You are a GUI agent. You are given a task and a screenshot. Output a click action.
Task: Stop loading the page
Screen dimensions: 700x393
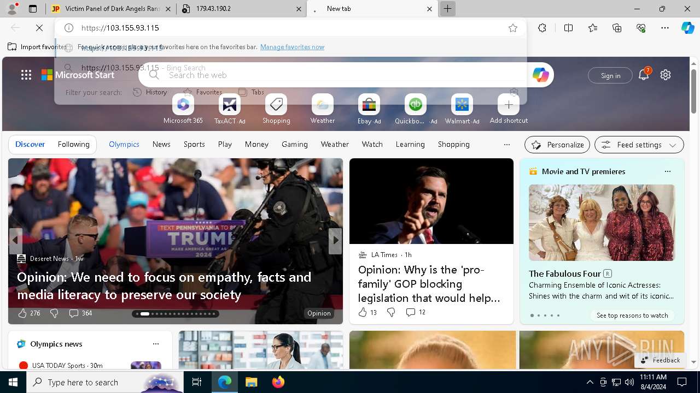tap(39, 28)
